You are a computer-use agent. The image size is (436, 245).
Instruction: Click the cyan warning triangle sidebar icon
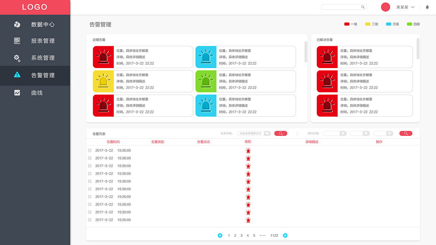click(x=17, y=75)
